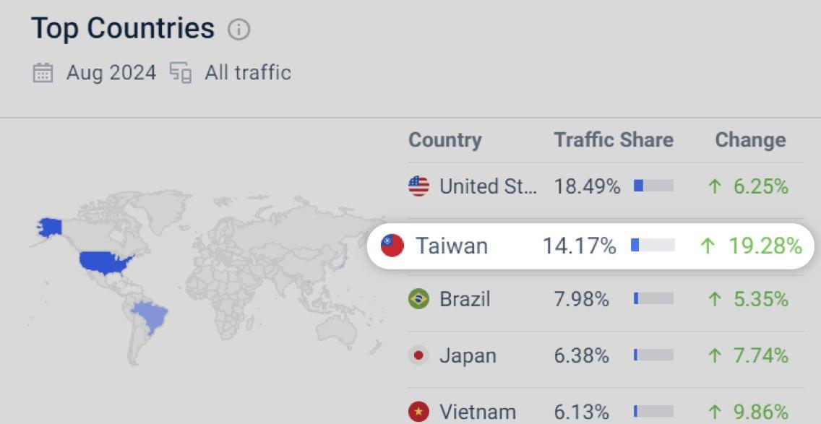The image size is (821, 424).
Task: Click the United States flag icon
Action: tap(418, 186)
